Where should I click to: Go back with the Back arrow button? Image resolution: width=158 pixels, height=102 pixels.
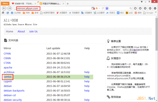4,8
